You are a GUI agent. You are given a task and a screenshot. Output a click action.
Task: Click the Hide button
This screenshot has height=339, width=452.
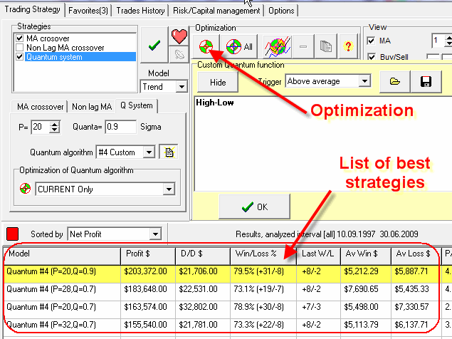coord(218,82)
